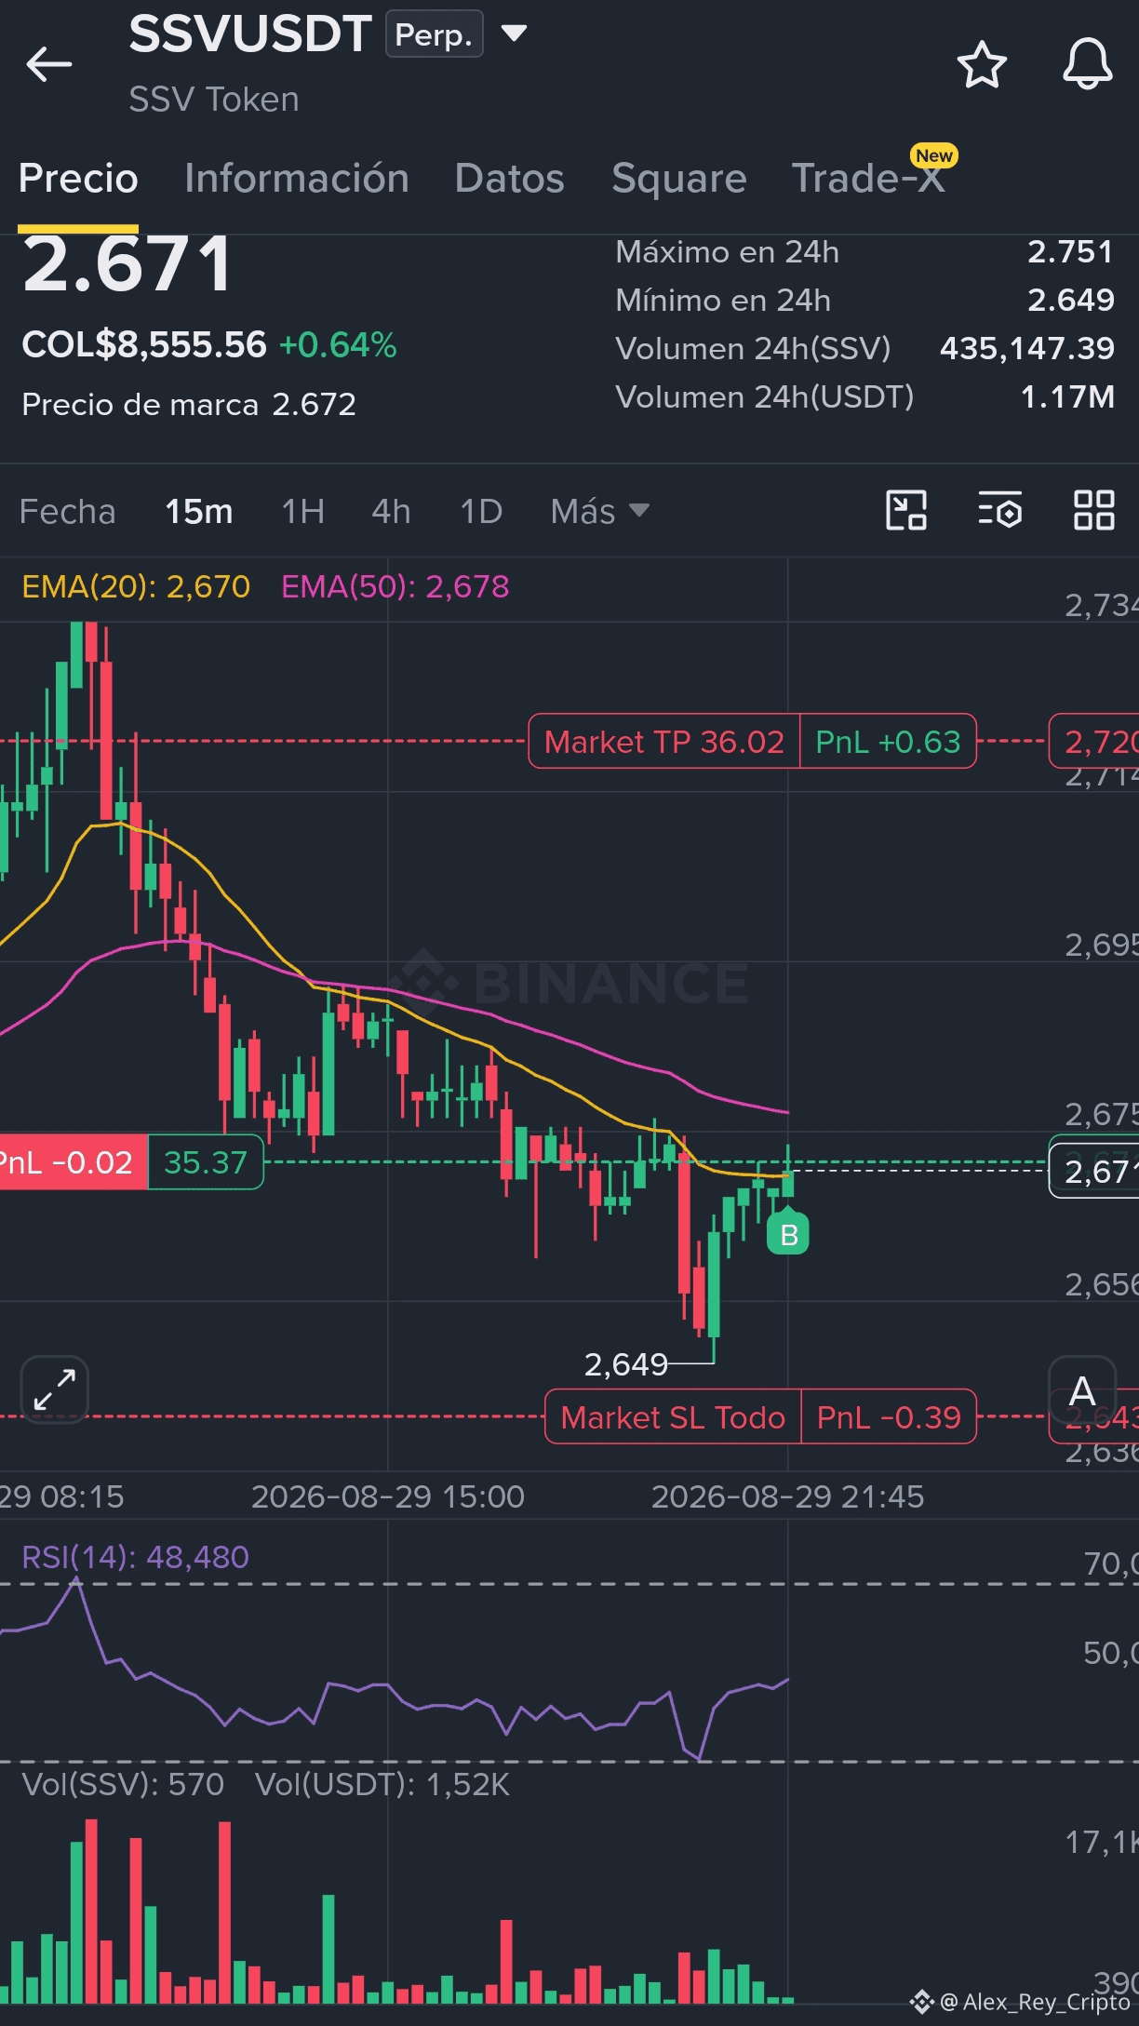Tap the RSI(14) indicator label
The width and height of the screenshot is (1139, 2026).
135,1557
